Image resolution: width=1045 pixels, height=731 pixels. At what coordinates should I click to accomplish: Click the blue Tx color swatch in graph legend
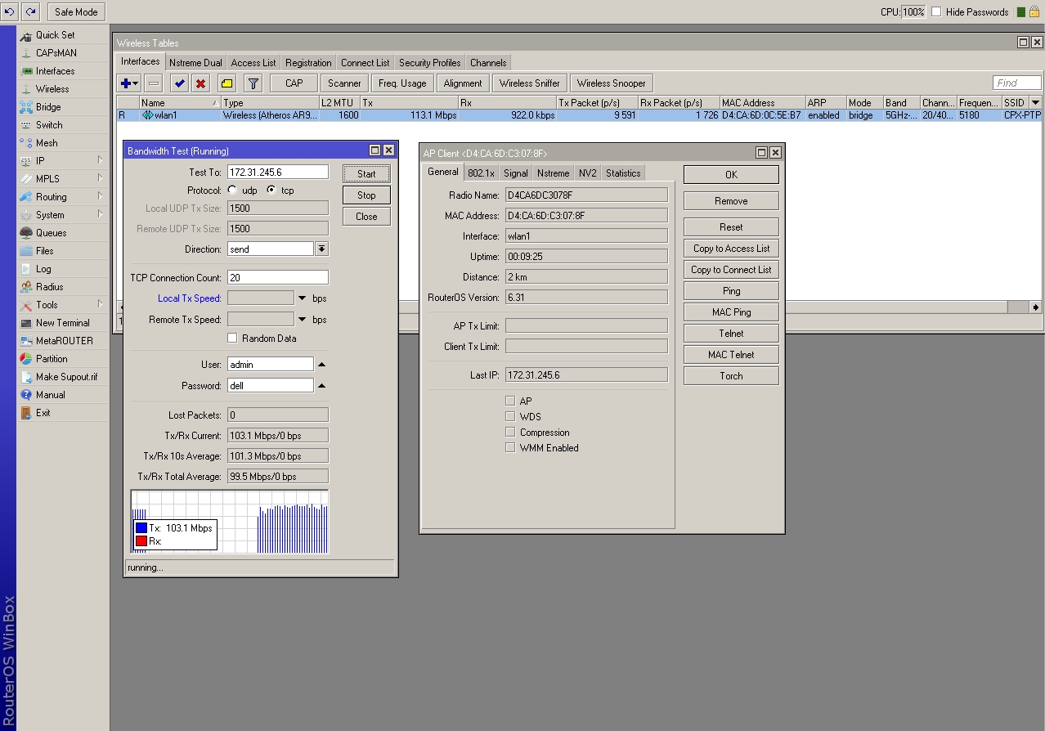(x=141, y=528)
